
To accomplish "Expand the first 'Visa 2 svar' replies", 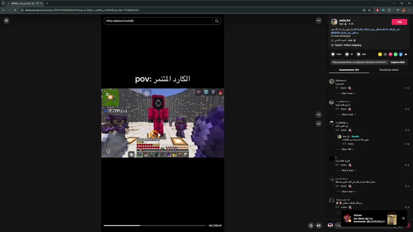I will pos(348,114).
